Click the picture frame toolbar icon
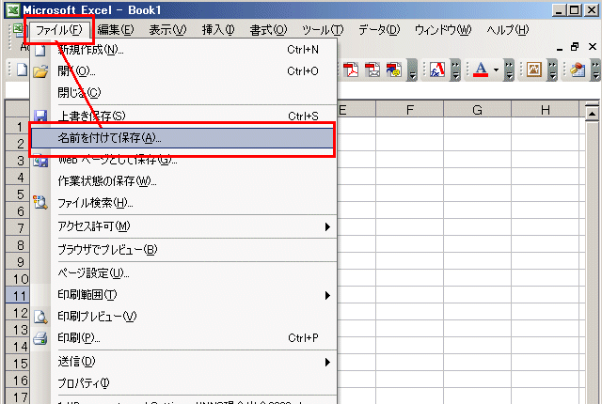The width and height of the screenshot is (602, 404). pyautogui.click(x=534, y=70)
